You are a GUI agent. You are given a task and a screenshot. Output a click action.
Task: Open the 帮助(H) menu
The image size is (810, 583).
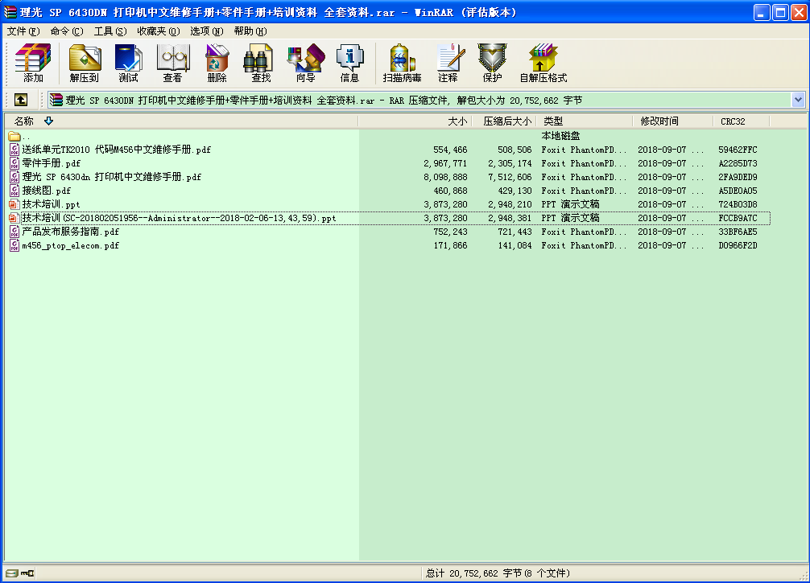pyautogui.click(x=250, y=31)
